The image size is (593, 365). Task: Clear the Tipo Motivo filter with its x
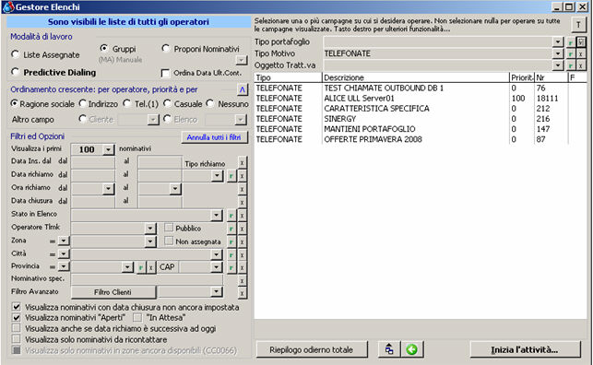click(x=580, y=54)
